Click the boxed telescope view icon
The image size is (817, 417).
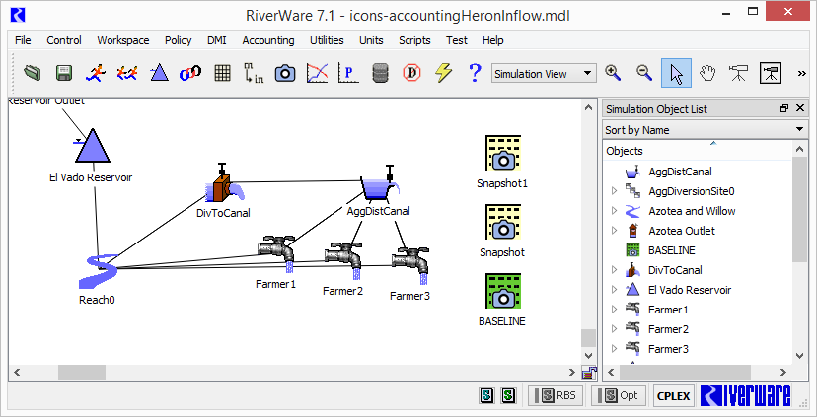point(770,73)
